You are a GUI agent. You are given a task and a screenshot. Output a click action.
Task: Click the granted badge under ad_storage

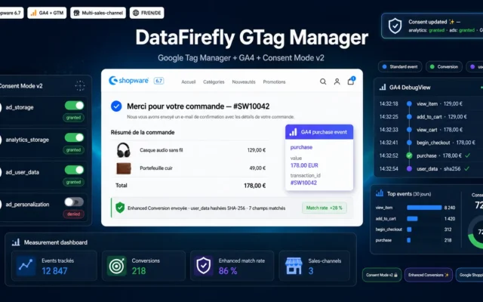pyautogui.click(x=74, y=118)
